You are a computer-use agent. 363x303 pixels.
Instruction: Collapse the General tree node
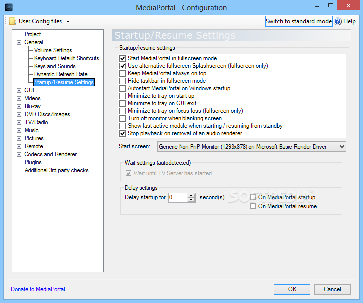click(19, 42)
